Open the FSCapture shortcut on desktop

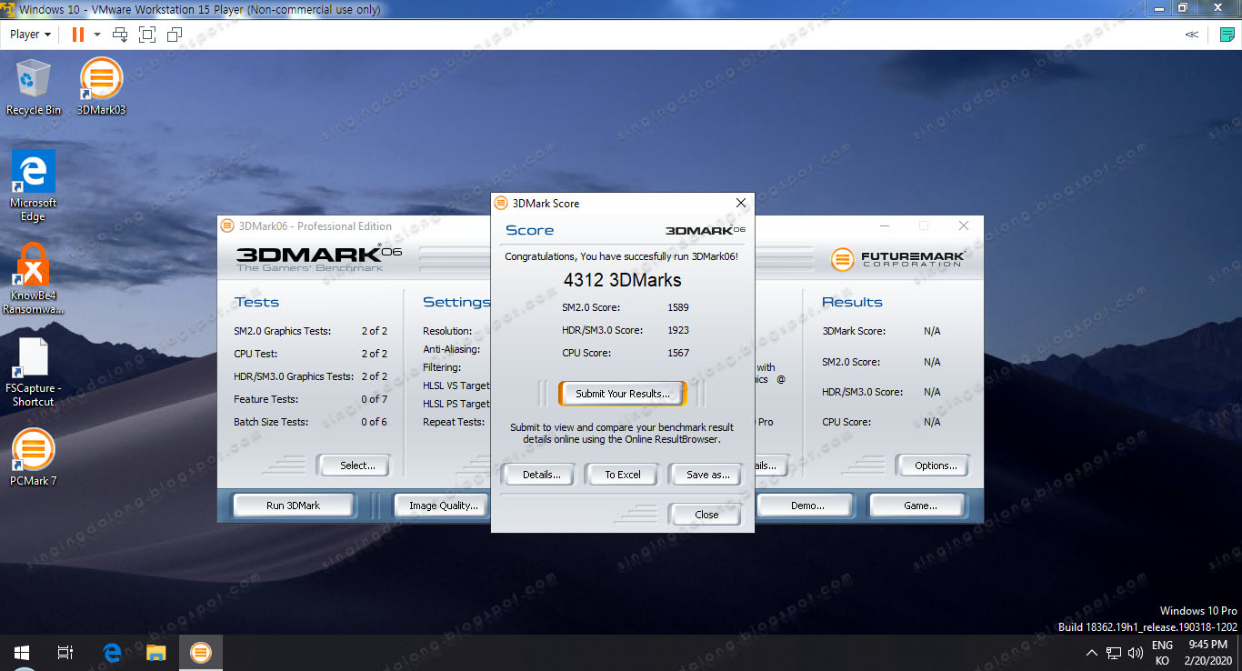[34, 372]
